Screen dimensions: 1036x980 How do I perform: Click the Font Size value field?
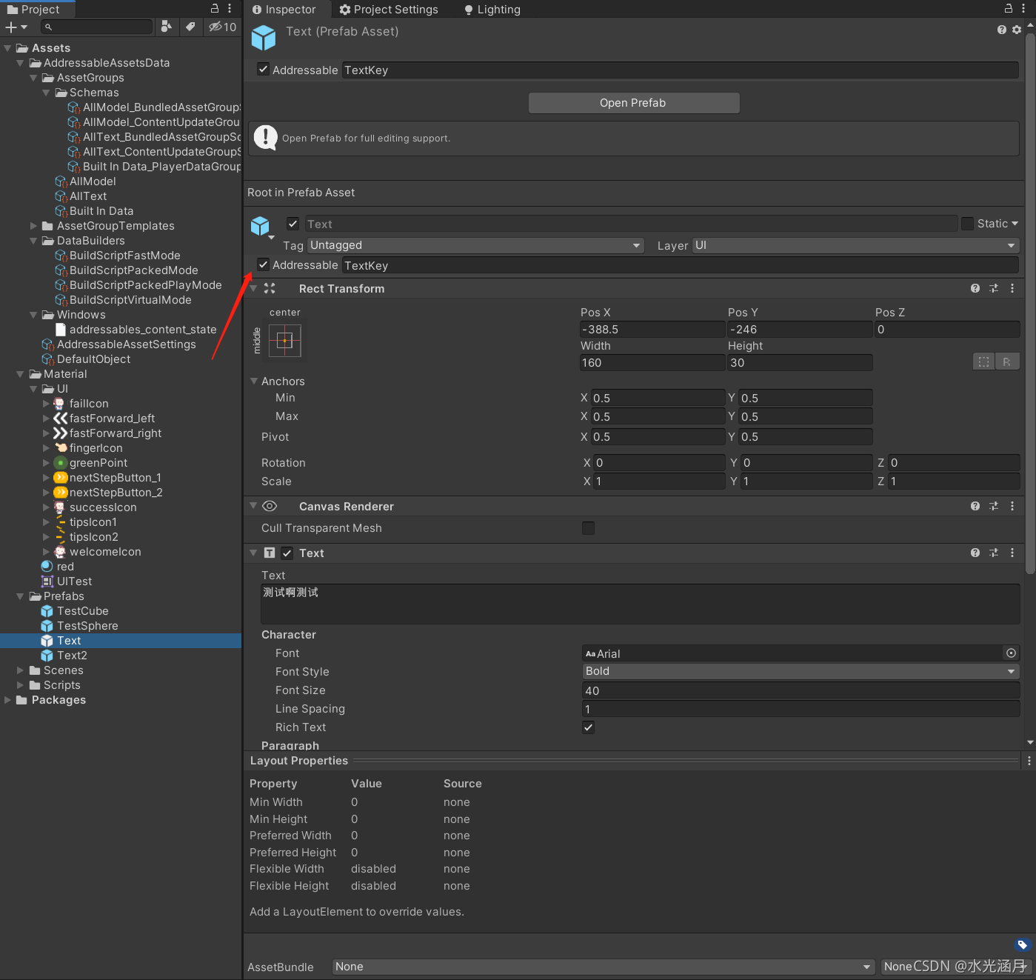click(801, 690)
